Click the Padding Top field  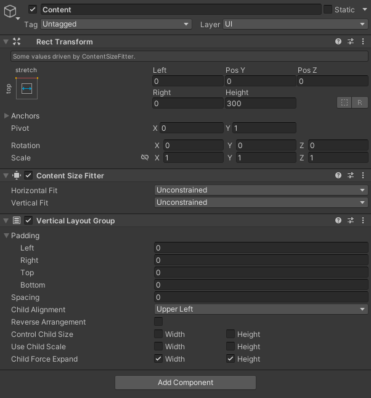(261, 272)
